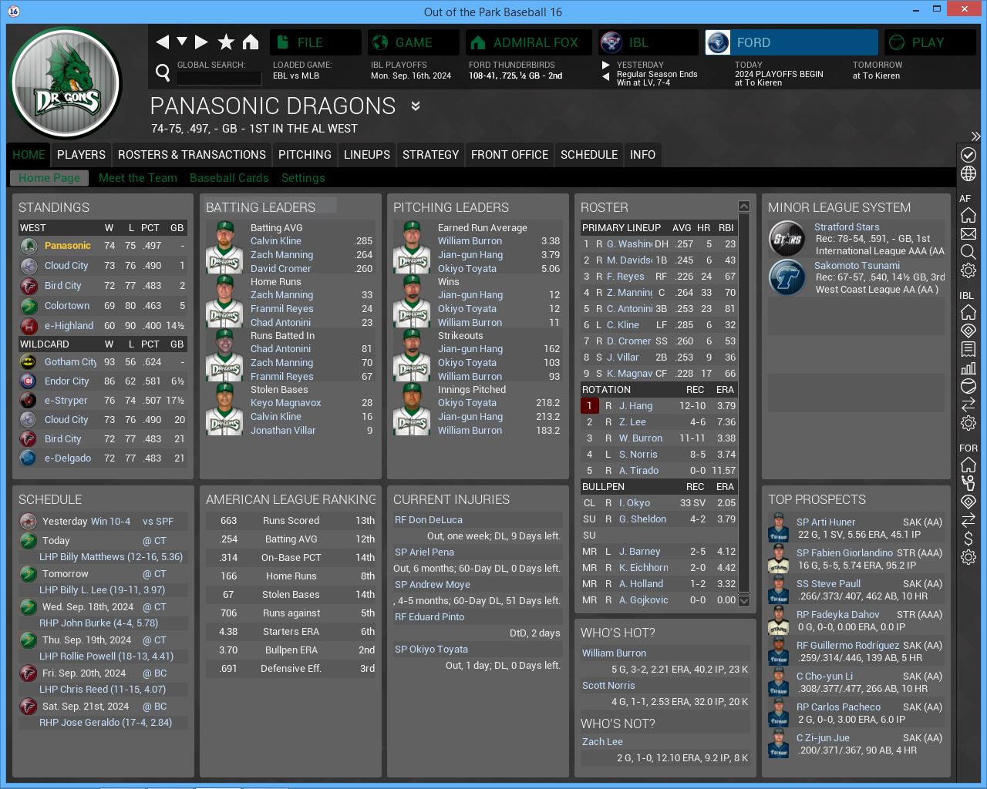987x789 pixels.
Task: Open the Baseball Cards subtab
Action: 229,178
